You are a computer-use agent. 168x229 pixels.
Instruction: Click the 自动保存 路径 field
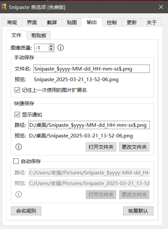click(x=89, y=173)
